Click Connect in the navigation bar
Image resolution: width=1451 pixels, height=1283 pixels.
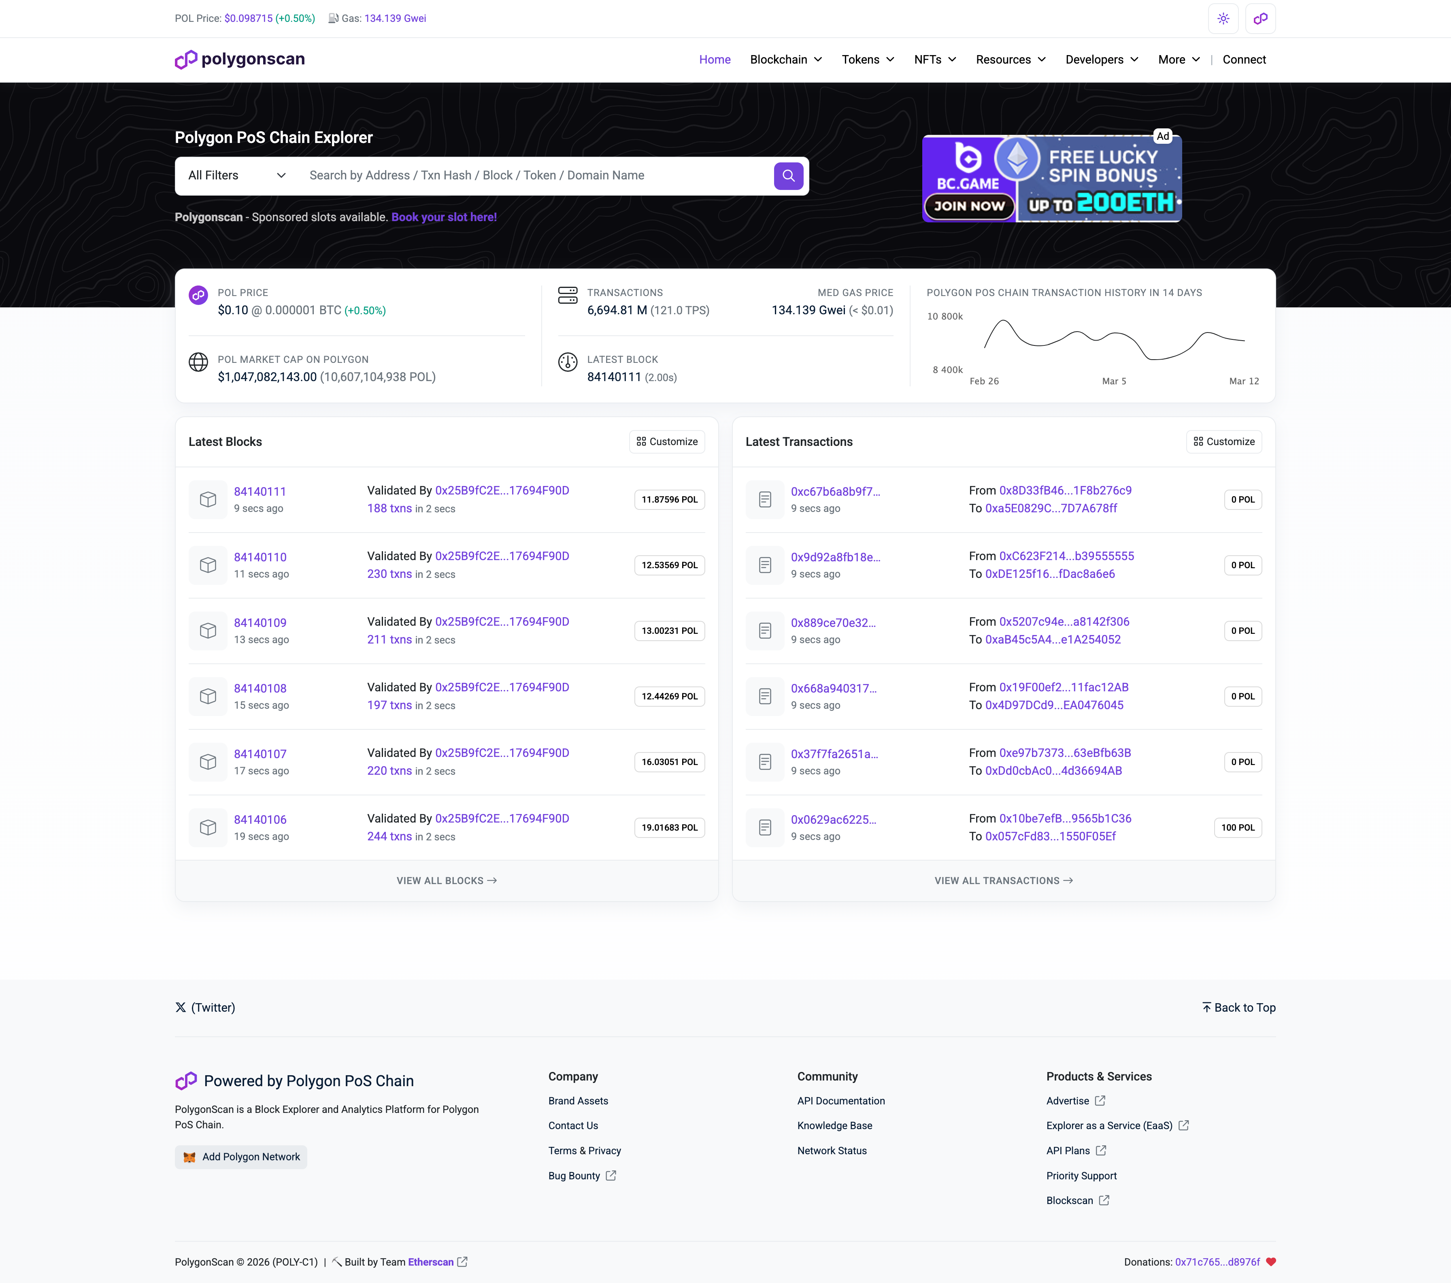coord(1244,60)
